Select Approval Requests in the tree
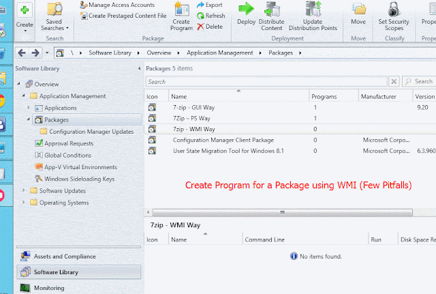The image size is (436, 294). click(x=69, y=144)
